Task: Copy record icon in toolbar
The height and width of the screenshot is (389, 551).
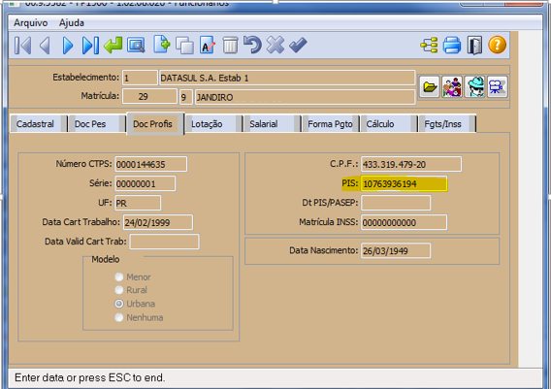Action: tap(184, 46)
